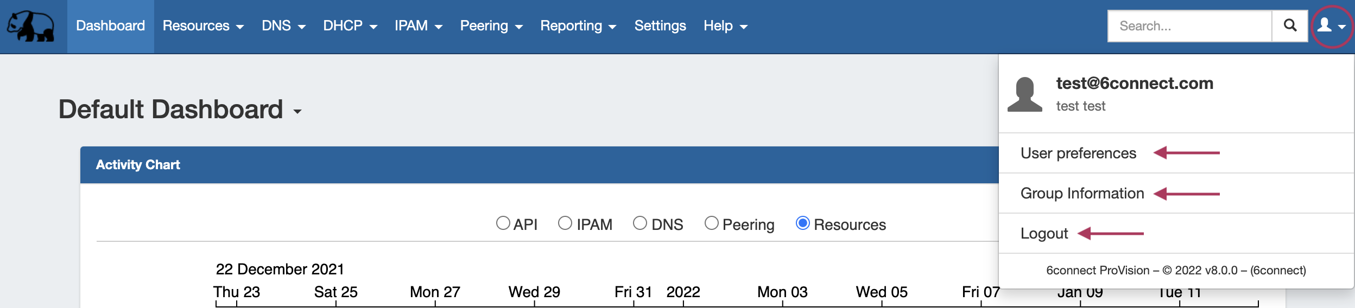Screen dimensions: 1355x308
Task: Click the 6connect panda logo
Action: pyautogui.click(x=30, y=26)
